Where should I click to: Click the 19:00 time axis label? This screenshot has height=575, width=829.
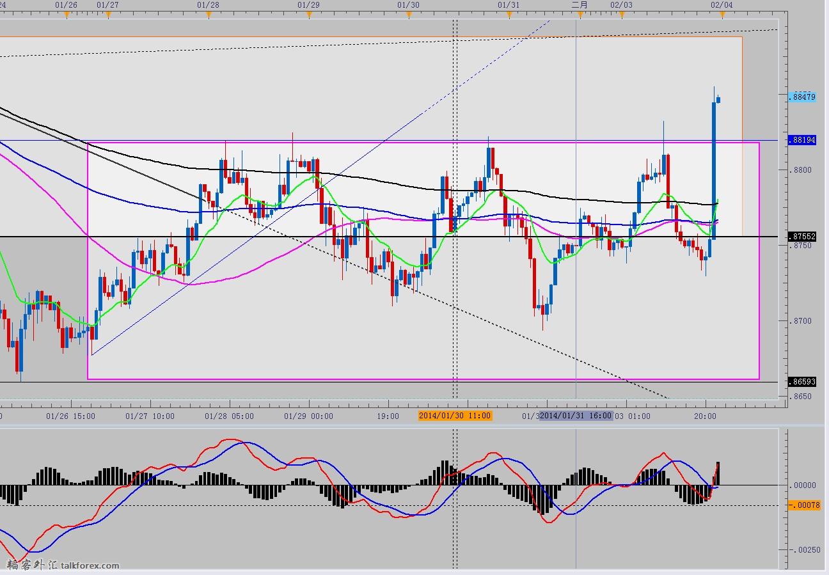pos(388,416)
